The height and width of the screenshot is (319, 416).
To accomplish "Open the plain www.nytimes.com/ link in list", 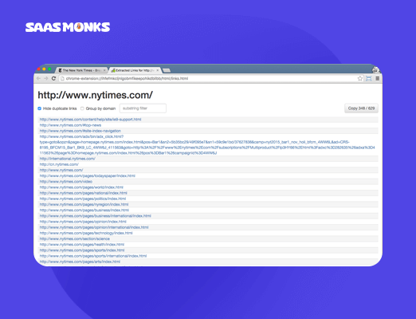I will tap(61, 170).
